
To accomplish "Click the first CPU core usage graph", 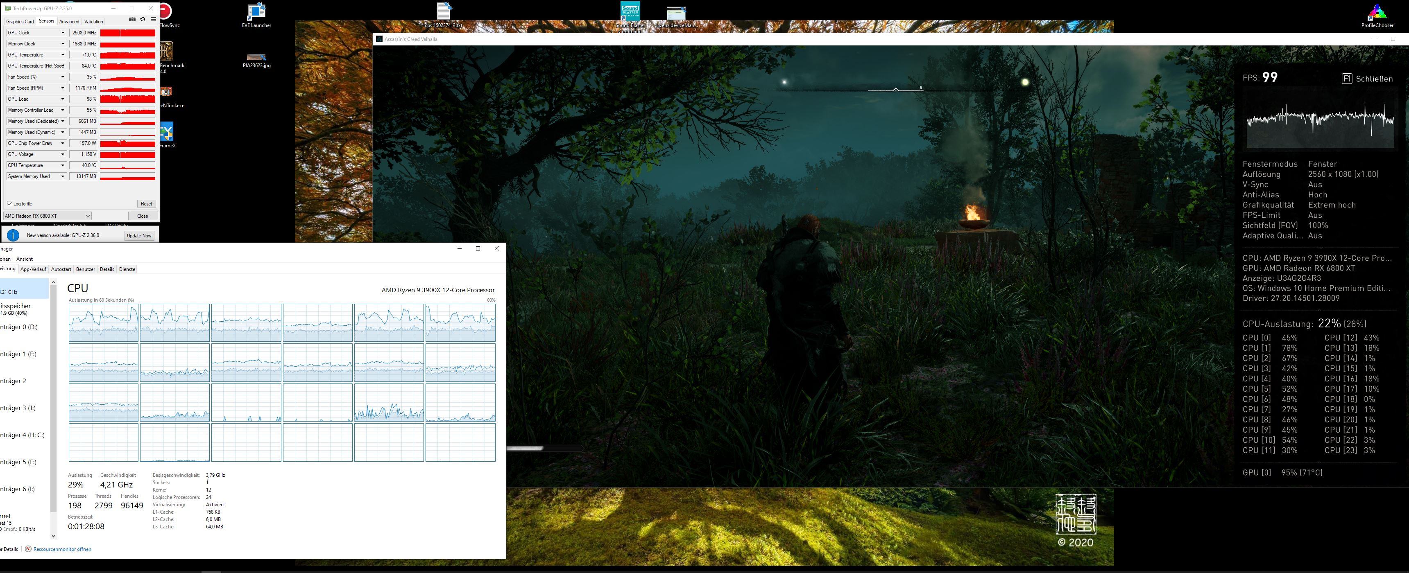I will (x=103, y=323).
